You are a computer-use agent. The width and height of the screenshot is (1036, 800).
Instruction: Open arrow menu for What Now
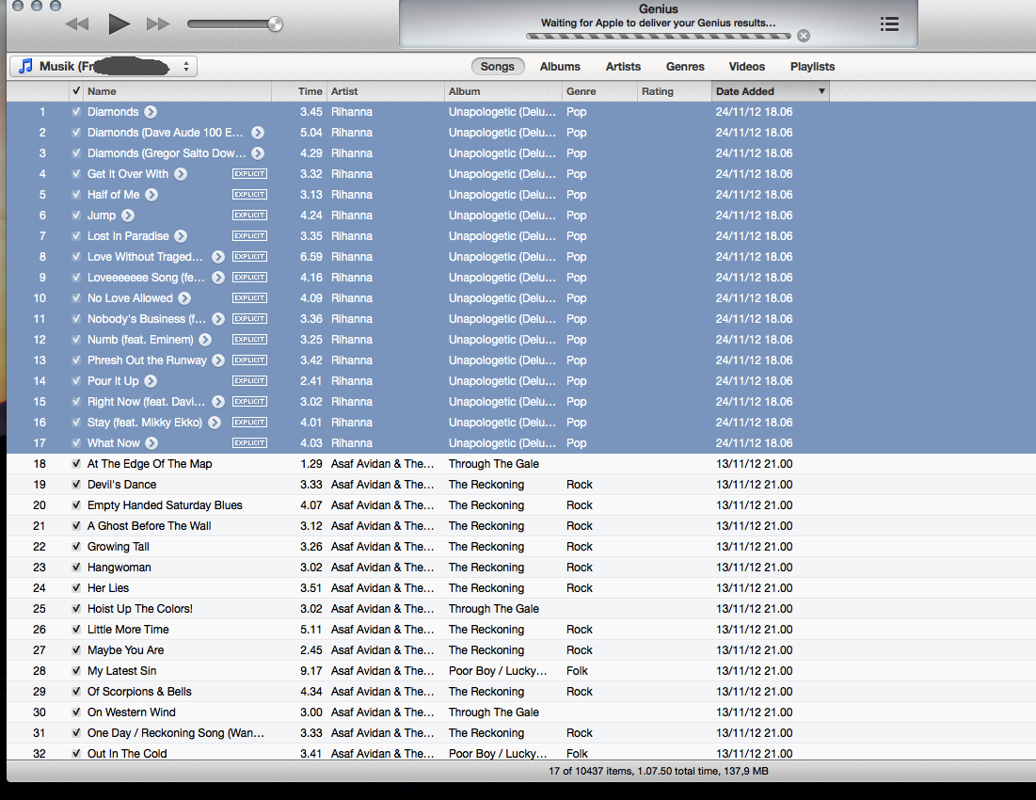[x=151, y=443]
